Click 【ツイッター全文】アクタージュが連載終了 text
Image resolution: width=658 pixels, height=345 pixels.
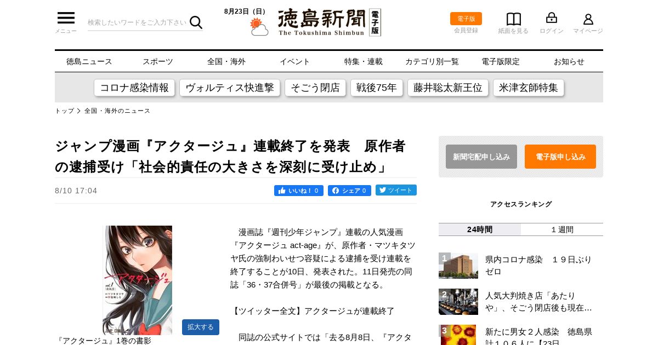click(313, 311)
